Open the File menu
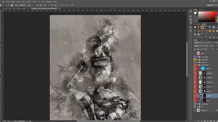The width and height of the screenshot is (218, 122). [x=3, y=2]
